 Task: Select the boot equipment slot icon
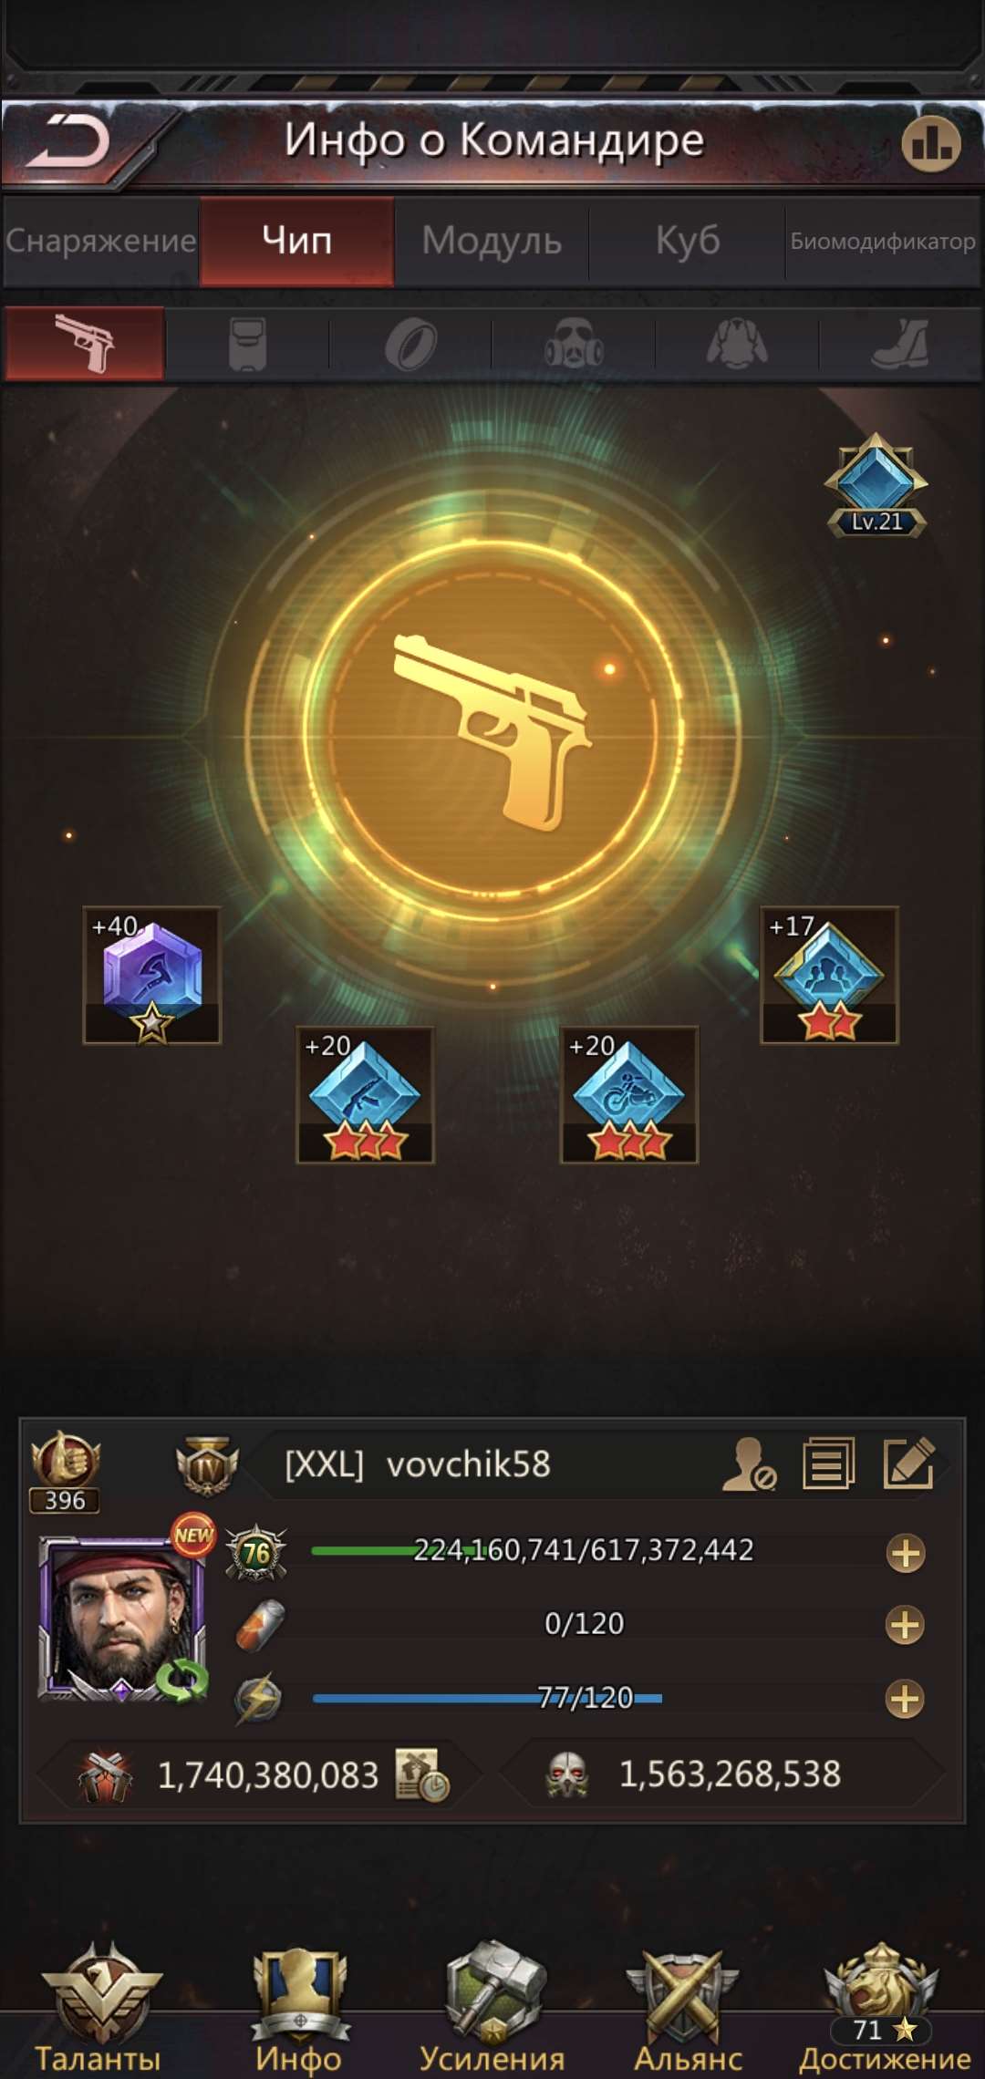pyautogui.click(x=900, y=344)
